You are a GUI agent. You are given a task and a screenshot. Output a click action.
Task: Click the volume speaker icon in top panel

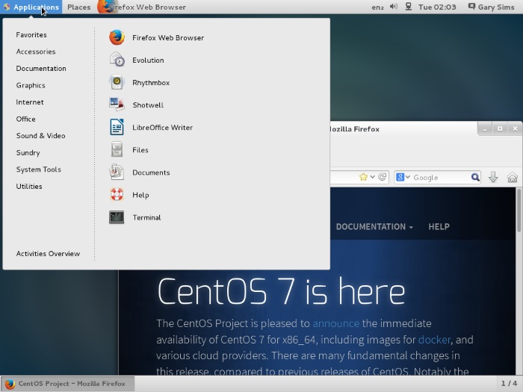394,7
